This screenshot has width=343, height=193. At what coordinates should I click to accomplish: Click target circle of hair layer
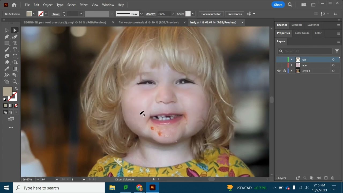[x=333, y=60]
